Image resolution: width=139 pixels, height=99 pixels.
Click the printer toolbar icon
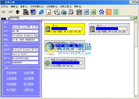(x=71, y=12)
